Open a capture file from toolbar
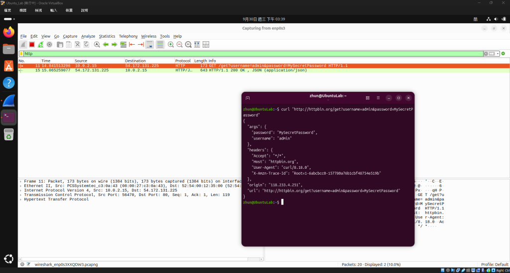This screenshot has height=273, width=510. [x=60, y=45]
